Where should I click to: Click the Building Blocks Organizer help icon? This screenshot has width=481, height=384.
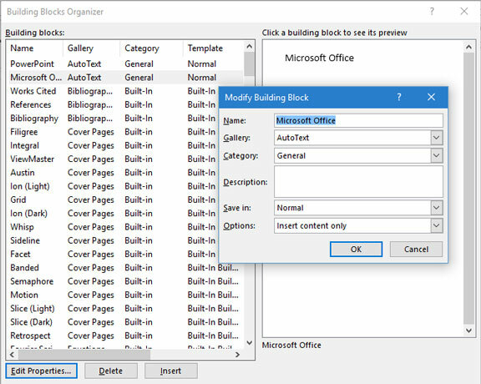click(432, 12)
